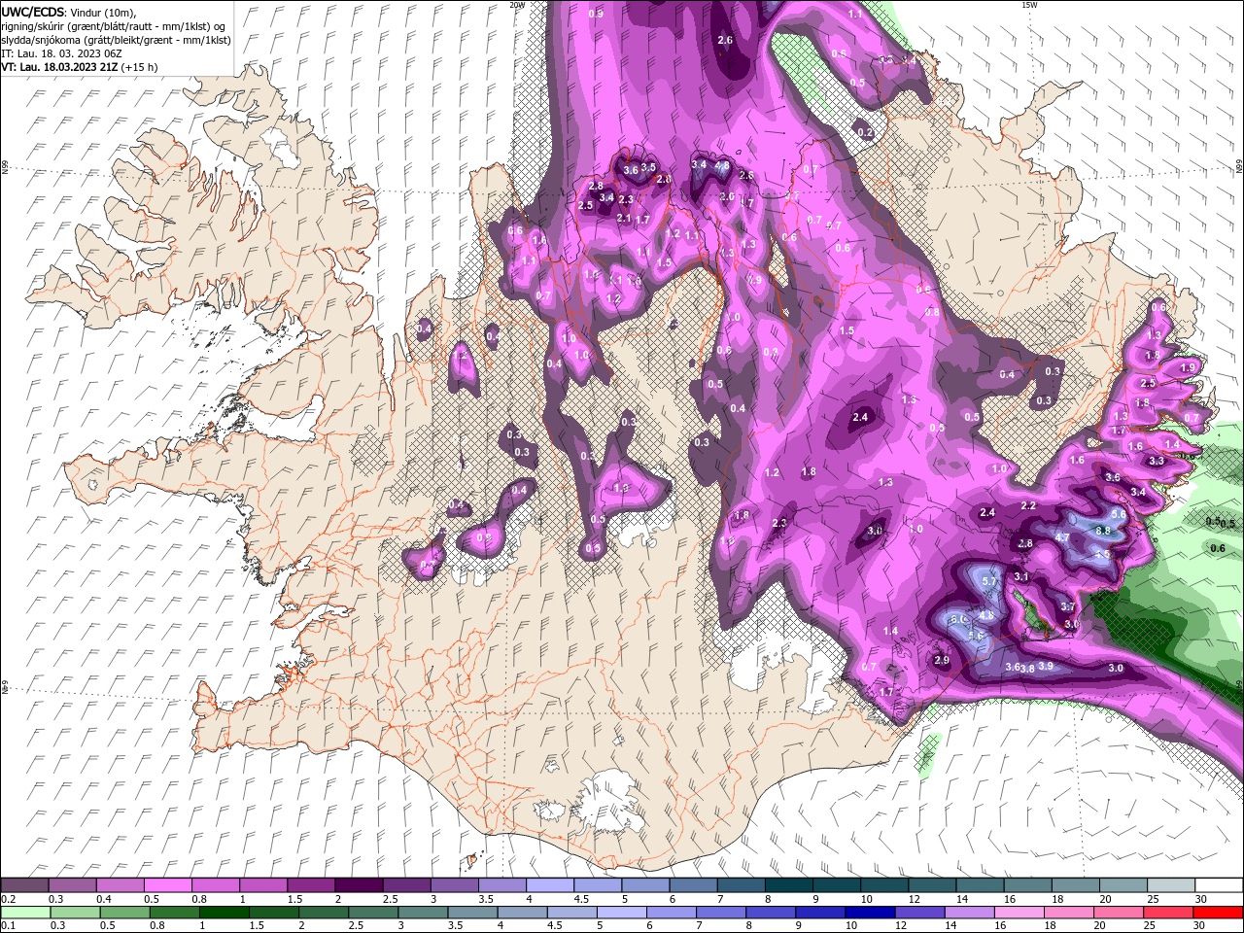The height and width of the screenshot is (933, 1244).
Task: Click the 'UWC/ECDS' title text
Action: point(32,12)
